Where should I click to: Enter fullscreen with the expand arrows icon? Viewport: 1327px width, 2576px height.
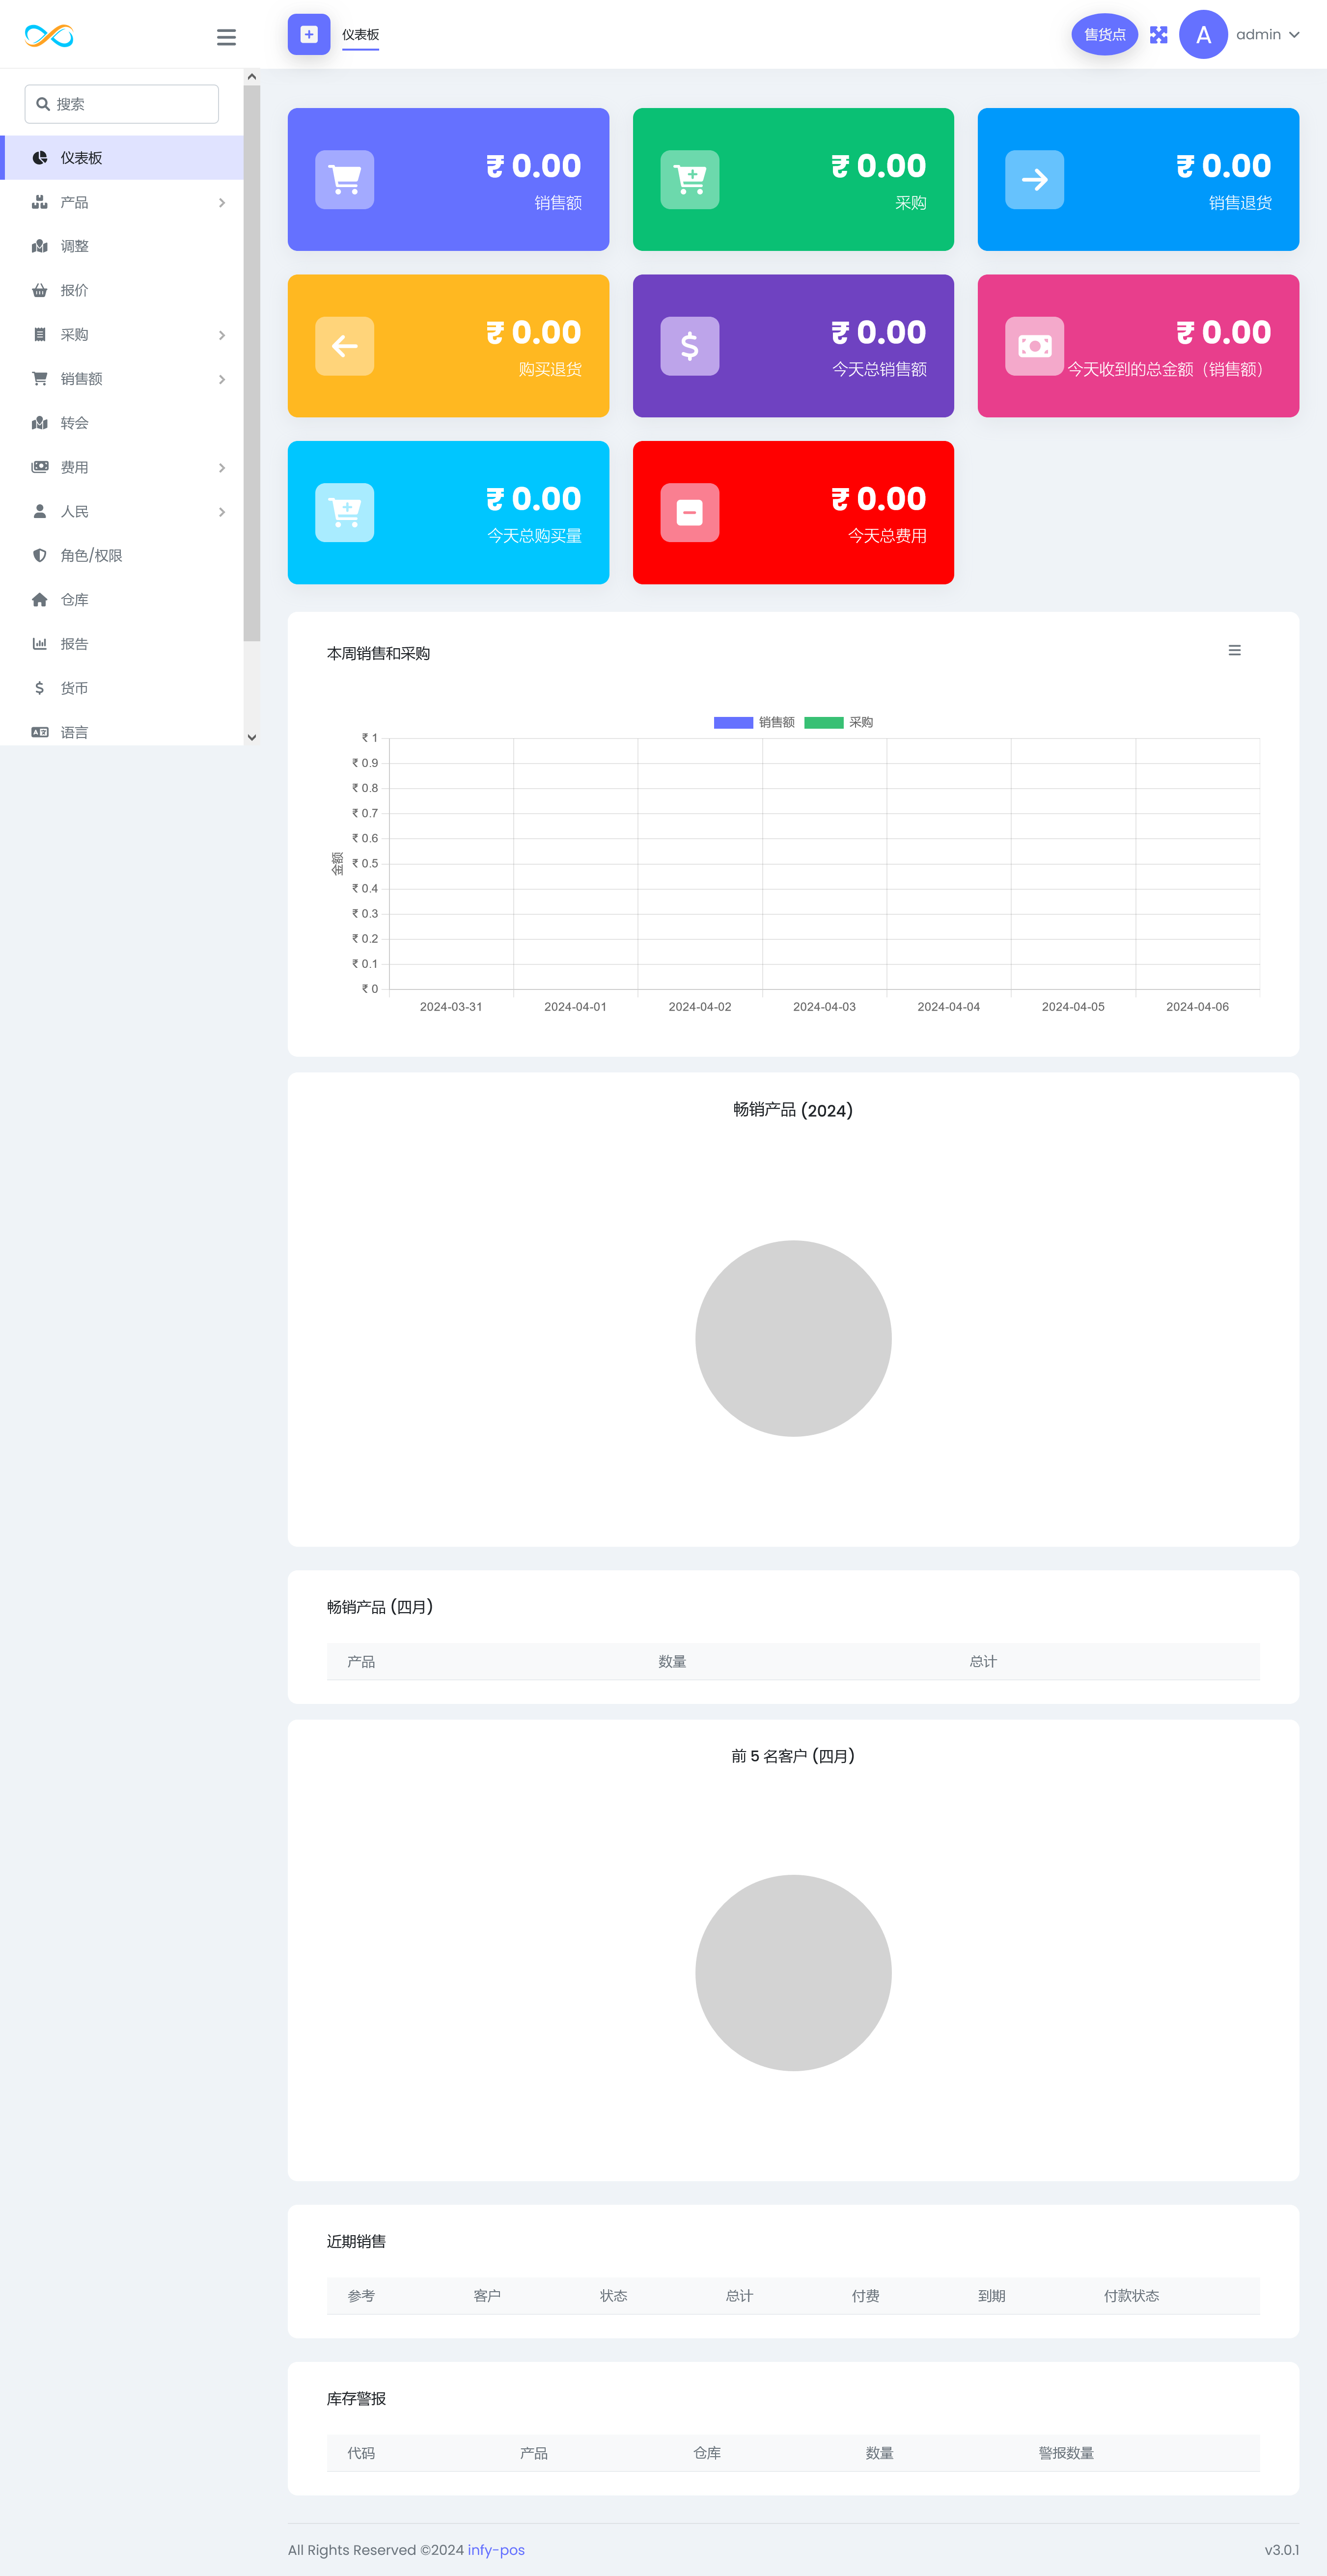coord(1158,35)
